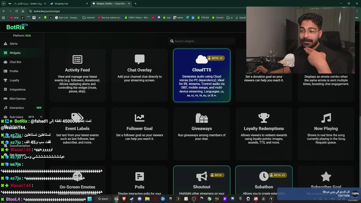Open SHIDO Videos bookmark
The image size is (361, 203).
tap(137, 17)
